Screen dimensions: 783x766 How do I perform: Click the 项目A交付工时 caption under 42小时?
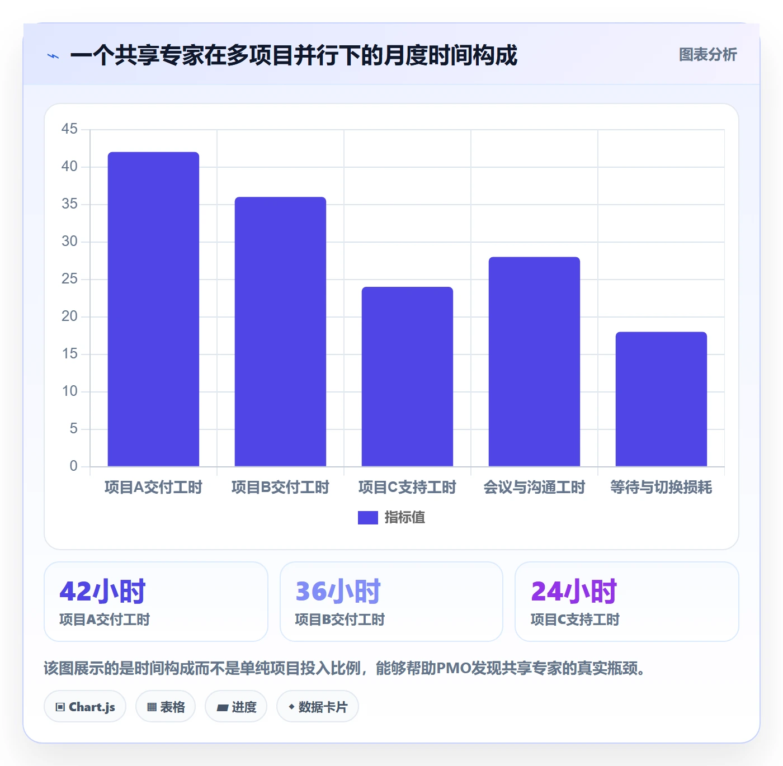(x=105, y=620)
